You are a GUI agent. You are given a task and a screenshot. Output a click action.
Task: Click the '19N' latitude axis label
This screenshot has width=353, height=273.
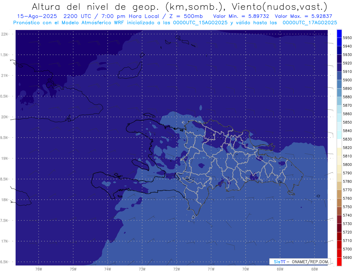tap(4, 158)
